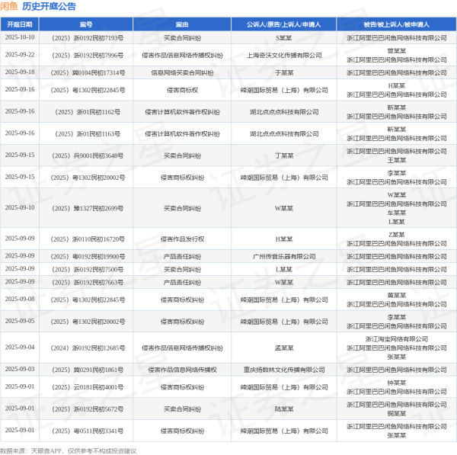The height and width of the screenshot is (455, 457).
Task: Select the 开庭日期 column header
Action: tap(20, 24)
